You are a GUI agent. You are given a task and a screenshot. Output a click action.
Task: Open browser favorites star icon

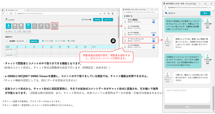click(x=104, y=13)
